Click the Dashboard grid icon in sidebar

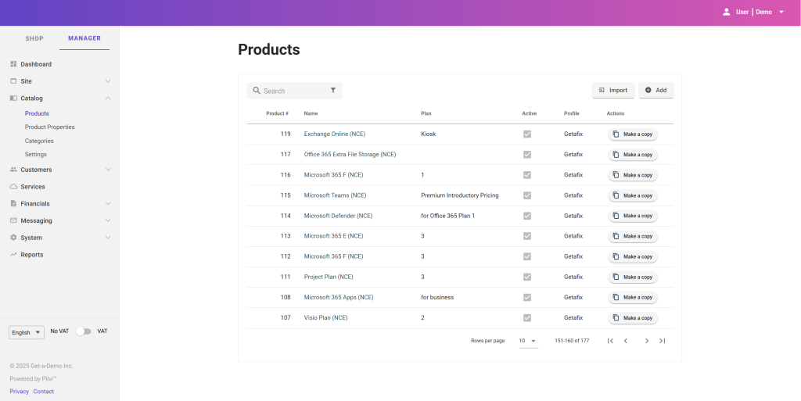pos(14,64)
